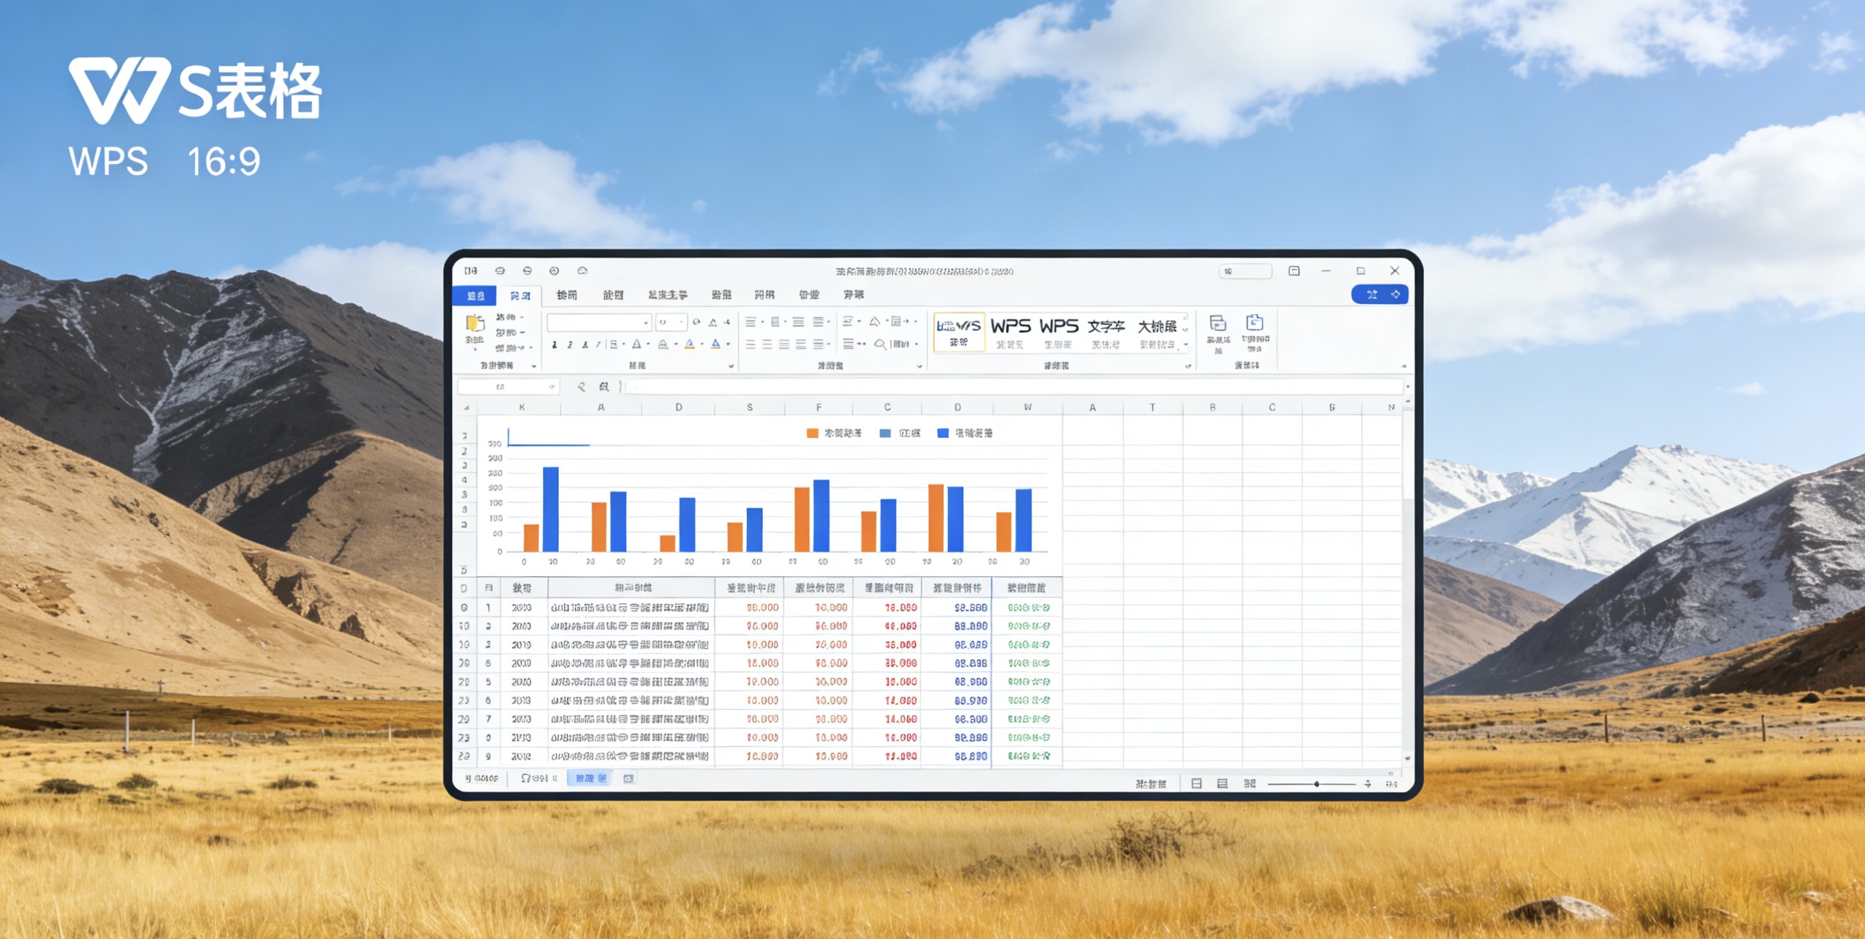Click the formula bar input field
1865x939 pixels.
pyautogui.click(x=1014, y=387)
